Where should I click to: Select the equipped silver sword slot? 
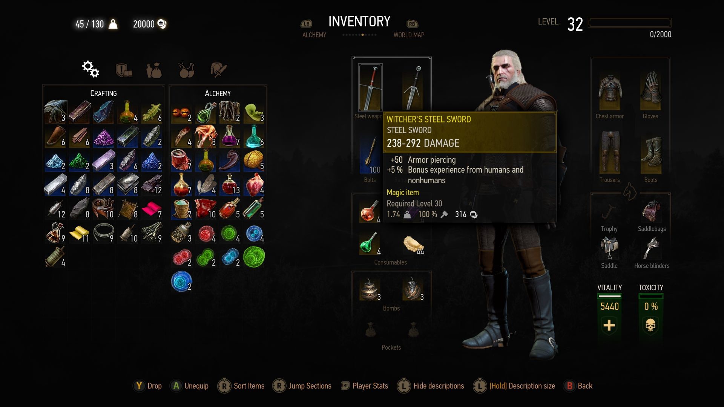click(413, 88)
